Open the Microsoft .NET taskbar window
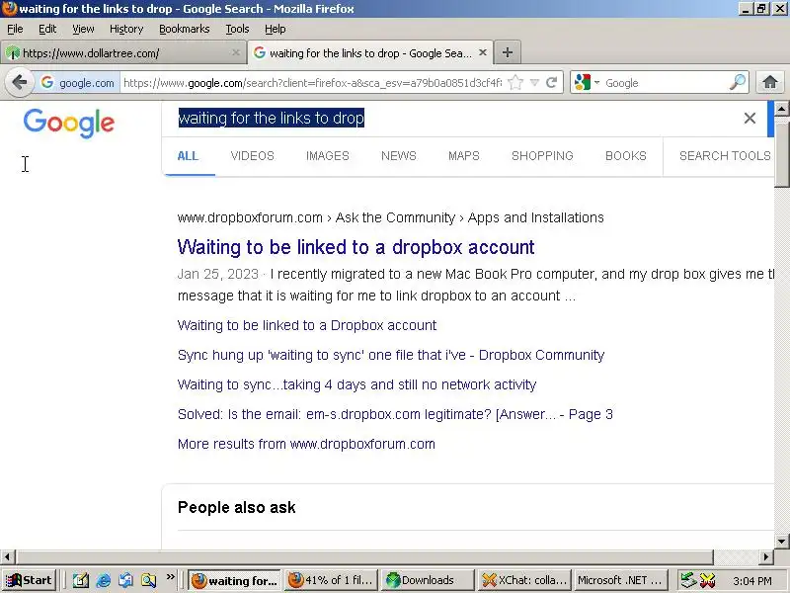The width and height of the screenshot is (790, 593). (x=621, y=580)
